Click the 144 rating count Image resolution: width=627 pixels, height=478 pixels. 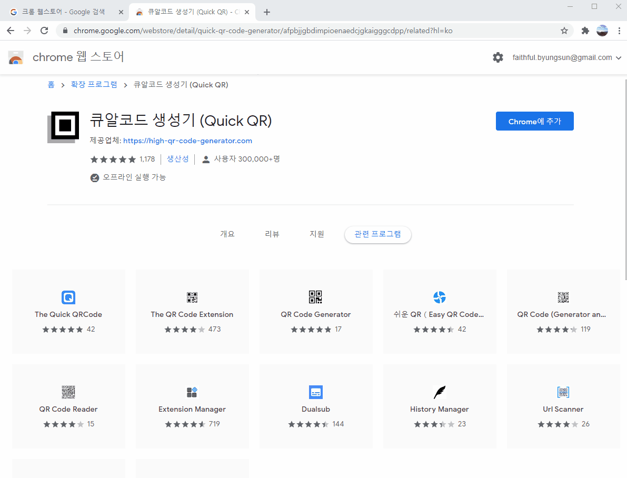pyautogui.click(x=338, y=424)
